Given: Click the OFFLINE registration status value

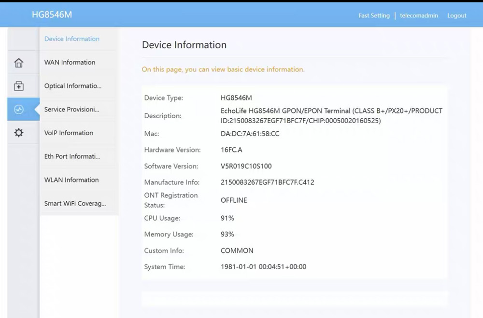Looking at the screenshot, I should point(234,200).
